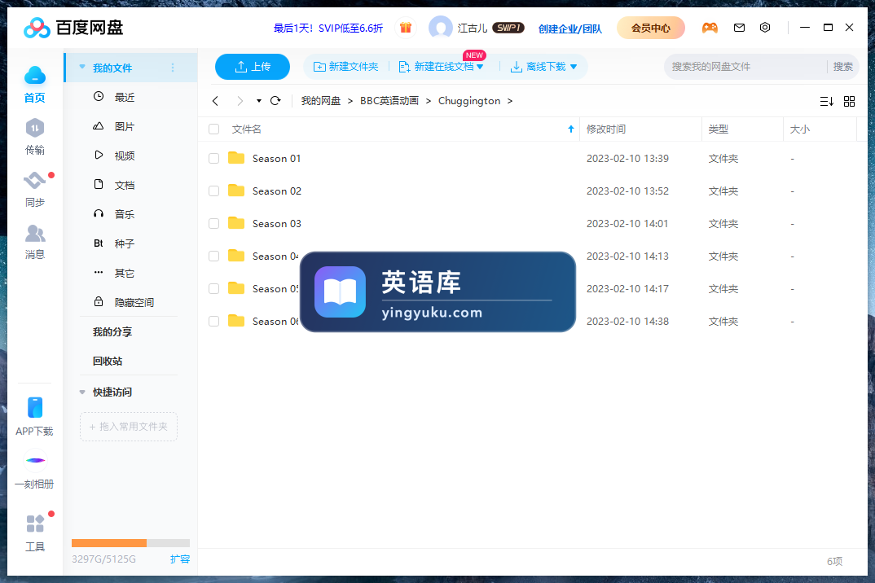This screenshot has height=583, width=875.
Task: Open the sort order icon
Action: click(x=827, y=102)
